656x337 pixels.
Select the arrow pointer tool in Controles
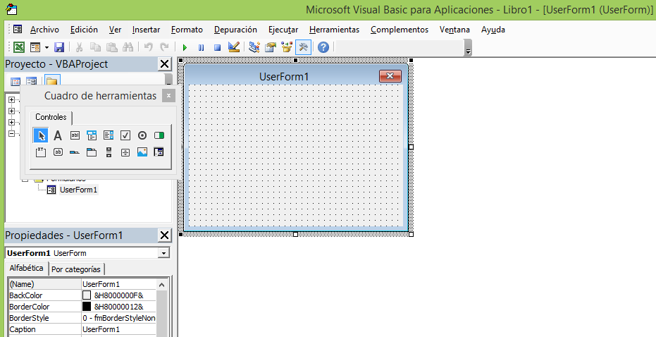(41, 135)
